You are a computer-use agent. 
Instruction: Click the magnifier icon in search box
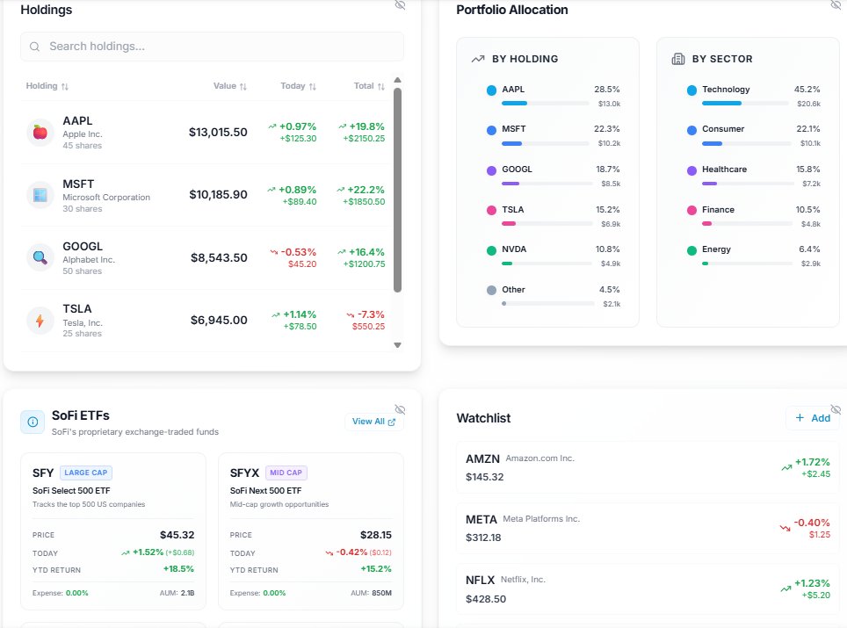coord(34,47)
